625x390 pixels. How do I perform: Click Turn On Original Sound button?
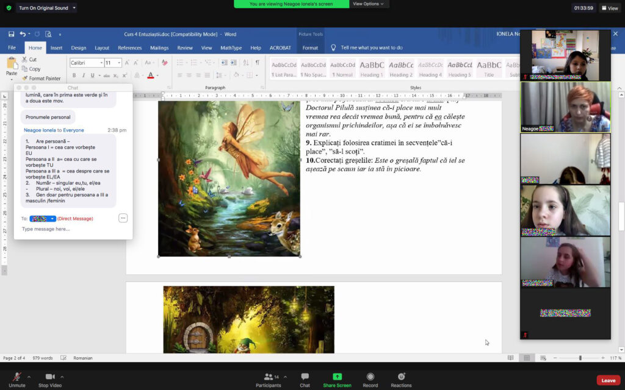pyautogui.click(x=43, y=8)
